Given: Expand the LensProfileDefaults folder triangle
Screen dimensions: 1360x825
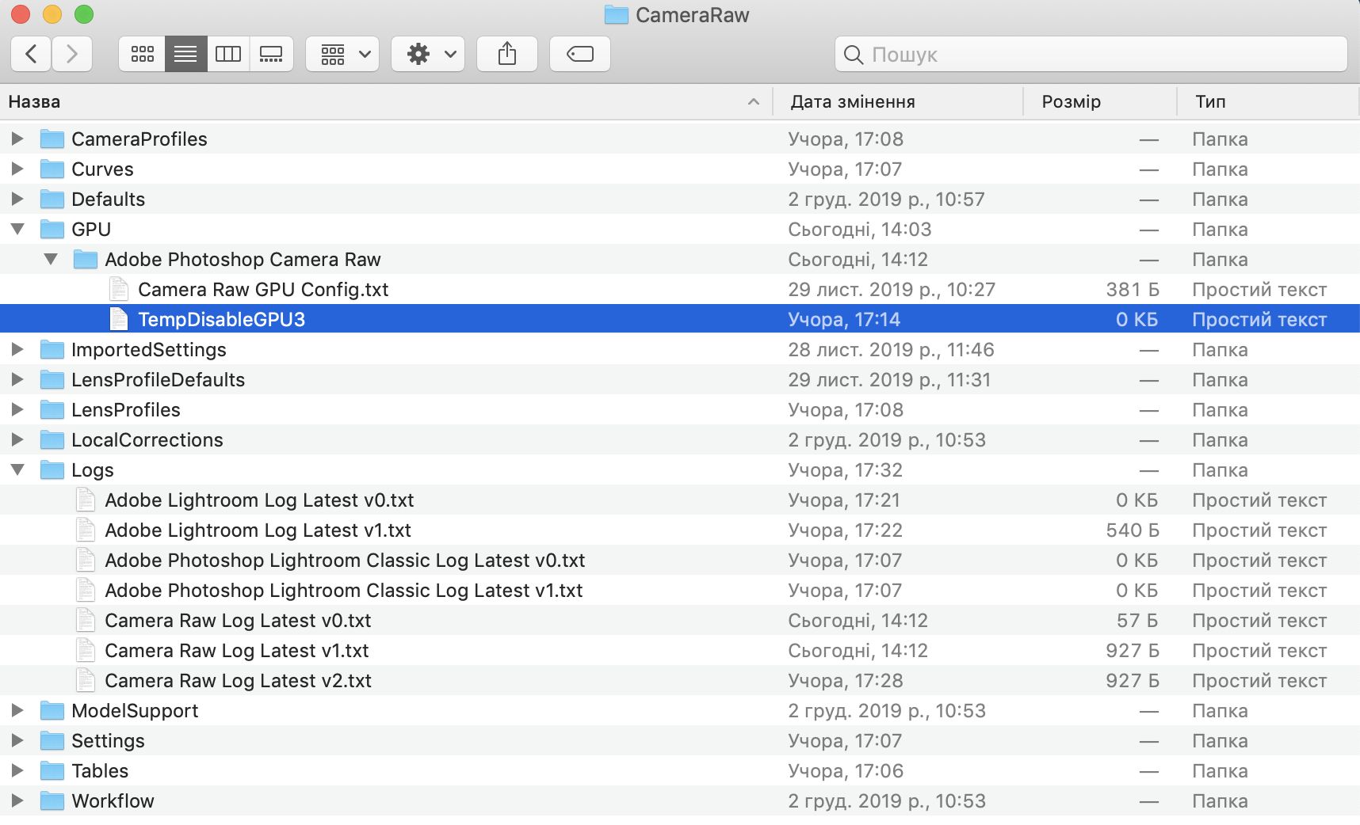Looking at the screenshot, I should pyautogui.click(x=17, y=379).
